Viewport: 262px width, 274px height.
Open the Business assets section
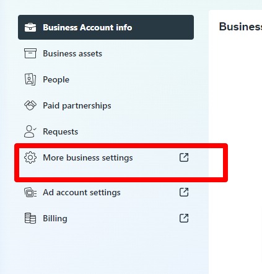click(72, 53)
